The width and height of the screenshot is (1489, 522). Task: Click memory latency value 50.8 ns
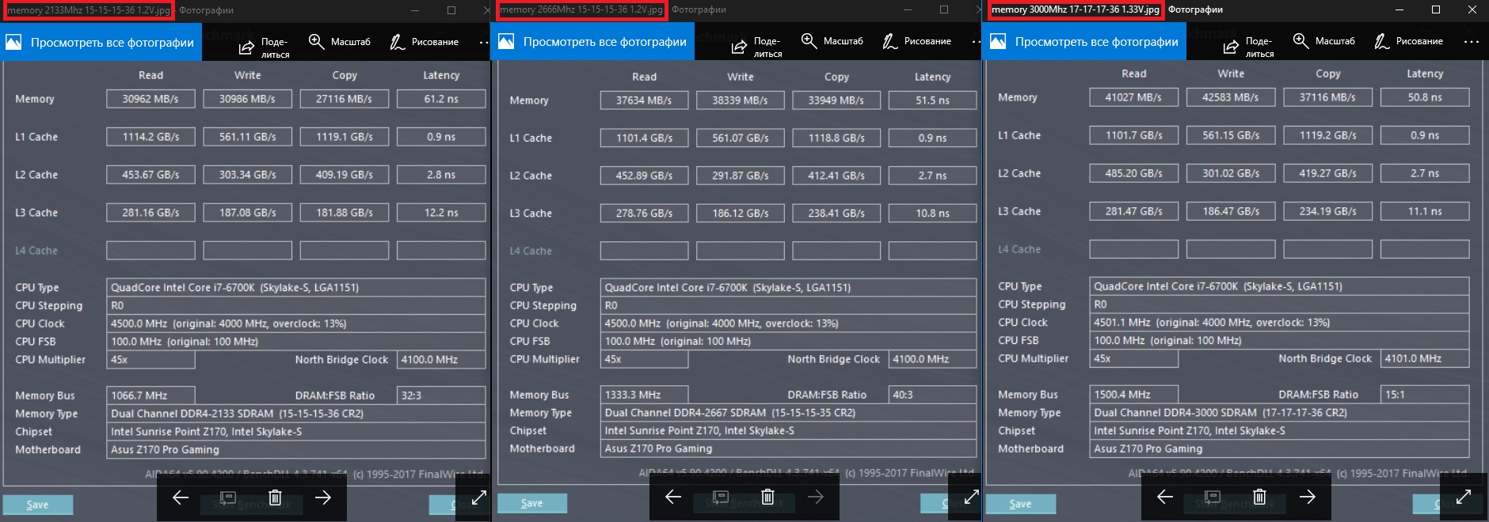coord(1425,97)
